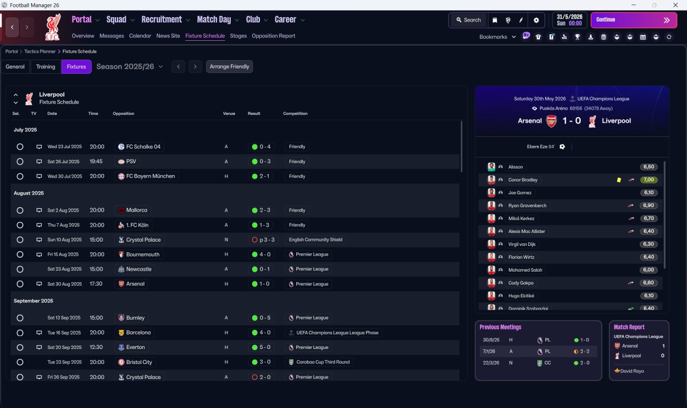The image size is (687, 408).
Task: Expand the Recruitment menu dropdown
Action: pos(188,20)
